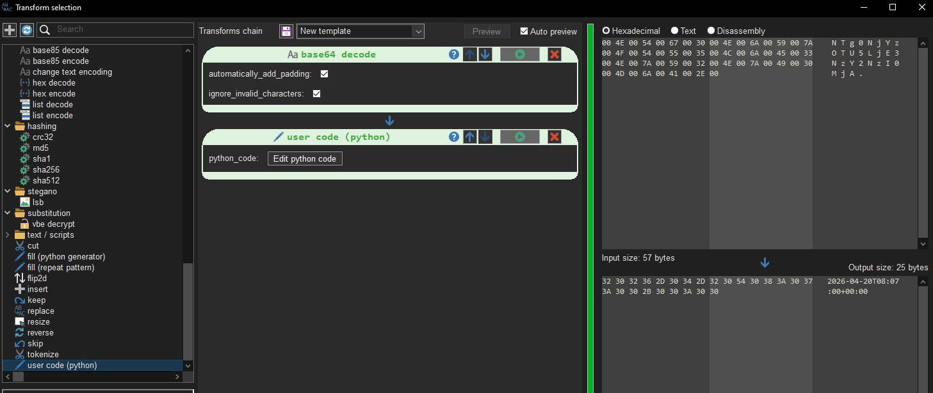
Task: Select the md5 hashing transform
Action: tap(40, 148)
